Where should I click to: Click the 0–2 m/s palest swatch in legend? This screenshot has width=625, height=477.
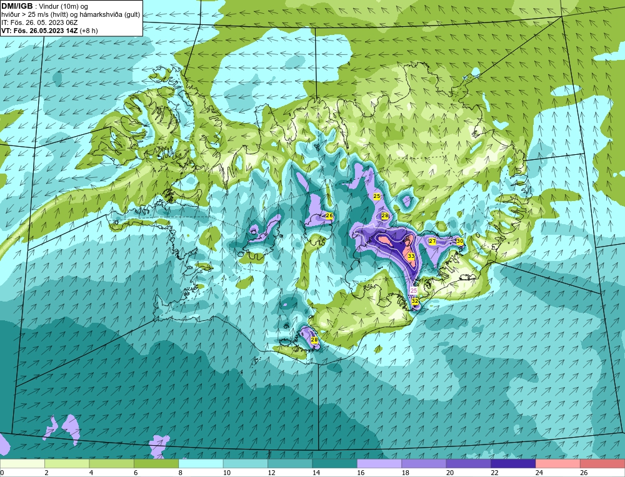coord(22,463)
